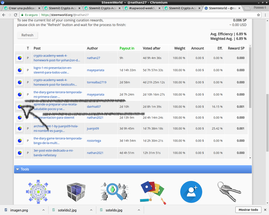The image size is (269, 215).
Task: Open post crypto-academy-week-4 for yohan2on
Action: [57, 58]
